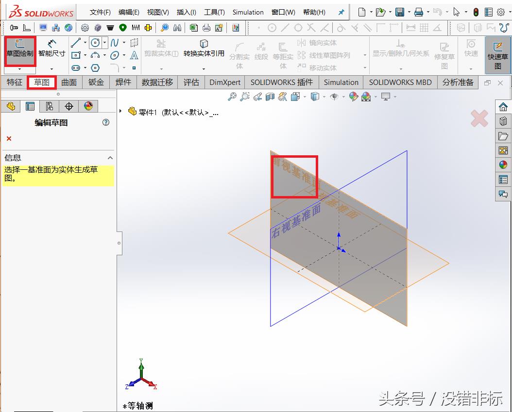Open help for 编辑草图 panel
This screenshot has width=512, height=412.
pyautogui.click(x=106, y=123)
